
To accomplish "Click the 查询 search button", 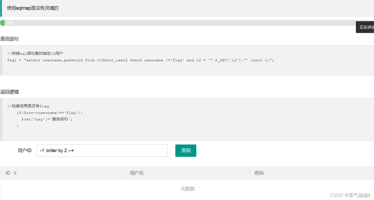I will click(x=186, y=151).
